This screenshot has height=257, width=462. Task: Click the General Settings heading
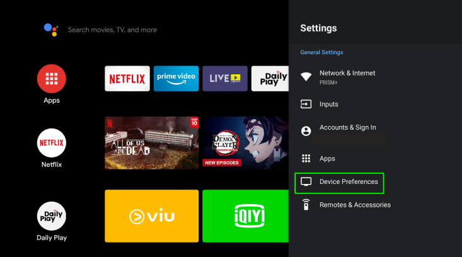pyautogui.click(x=321, y=52)
